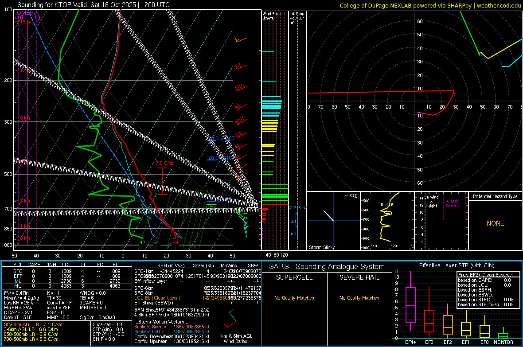Click the SRH (m2/s2) column header
The image size is (523, 347).
[171, 265]
